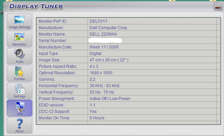Viewport: 224px width, 136px height.
Task: Click the Optimal Resolution 1680 x 1050 value
Action: [x=101, y=73]
